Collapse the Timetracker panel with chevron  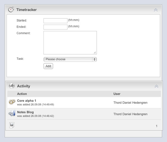(x=155, y=10)
